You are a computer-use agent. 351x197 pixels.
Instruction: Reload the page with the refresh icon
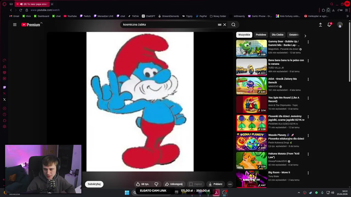tap(21, 10)
